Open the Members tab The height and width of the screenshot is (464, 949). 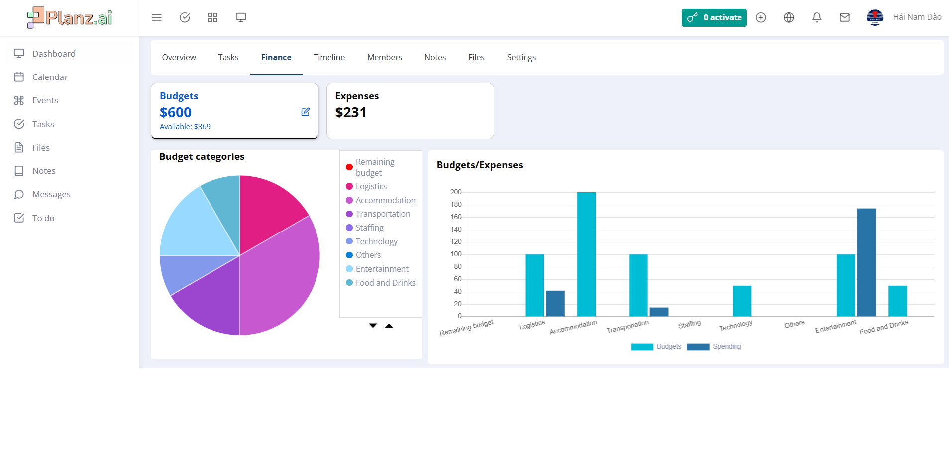pyautogui.click(x=384, y=57)
